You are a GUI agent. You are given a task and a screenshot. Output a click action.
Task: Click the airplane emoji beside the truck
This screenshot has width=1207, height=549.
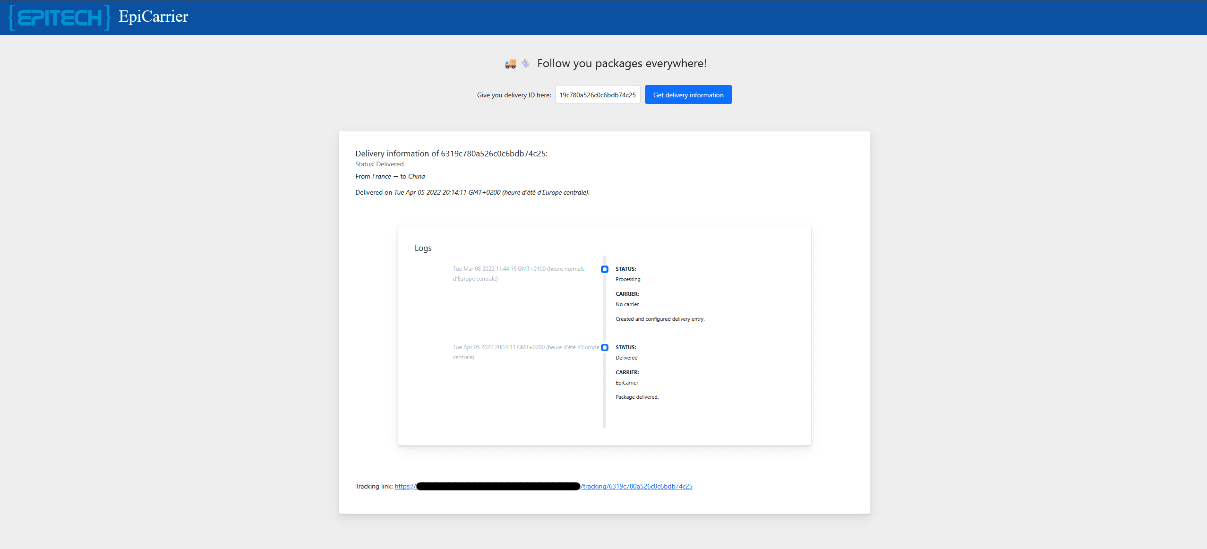coord(526,63)
